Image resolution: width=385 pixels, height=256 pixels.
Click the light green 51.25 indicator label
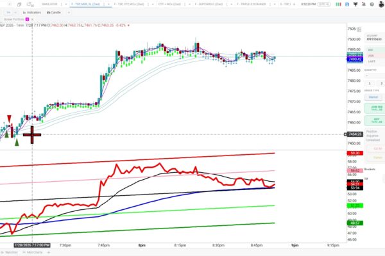point(355,205)
